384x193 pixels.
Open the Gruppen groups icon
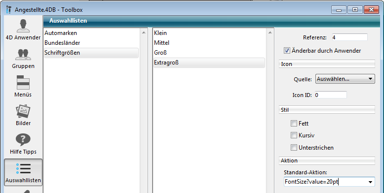(23, 55)
